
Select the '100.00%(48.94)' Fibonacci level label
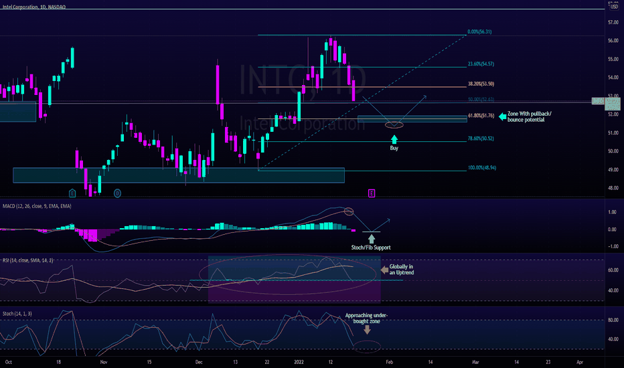point(482,167)
